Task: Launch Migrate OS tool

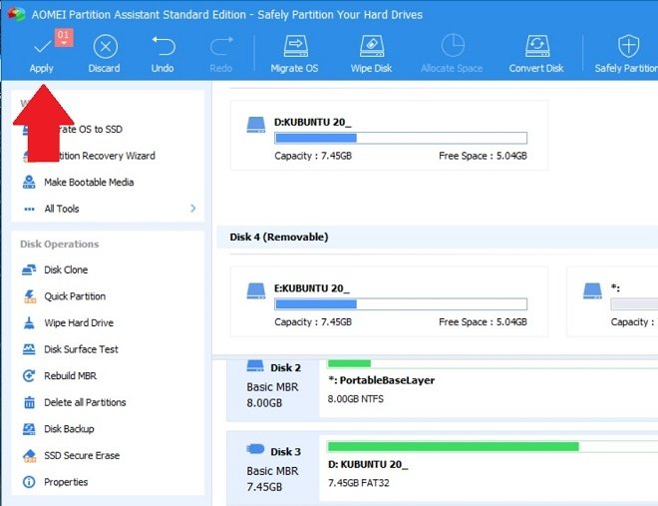Action: click(x=294, y=54)
